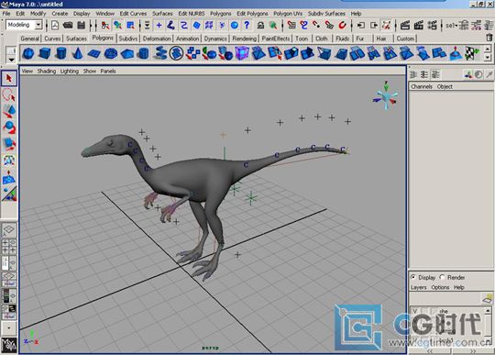Open the Subdiv Surfaces menu

(326, 14)
